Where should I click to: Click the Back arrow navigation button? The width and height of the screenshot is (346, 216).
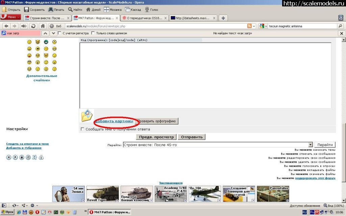tap(6, 26)
